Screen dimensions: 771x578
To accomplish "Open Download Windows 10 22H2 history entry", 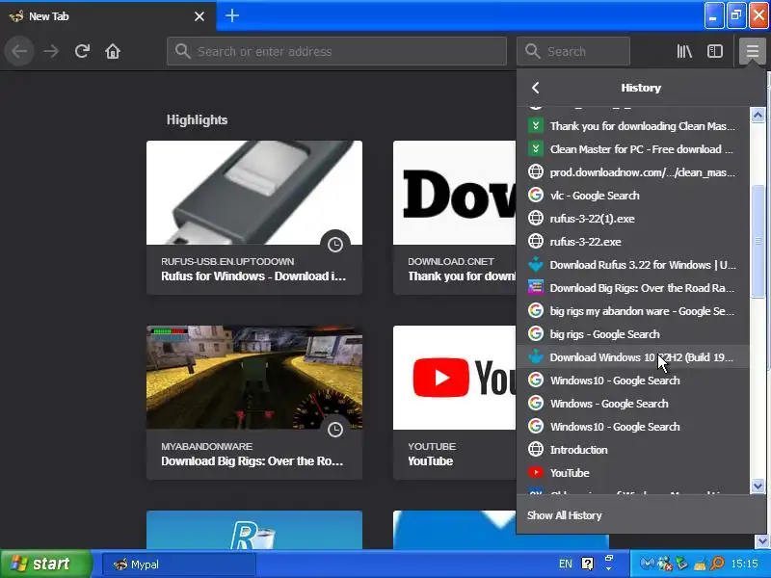I will (x=633, y=357).
